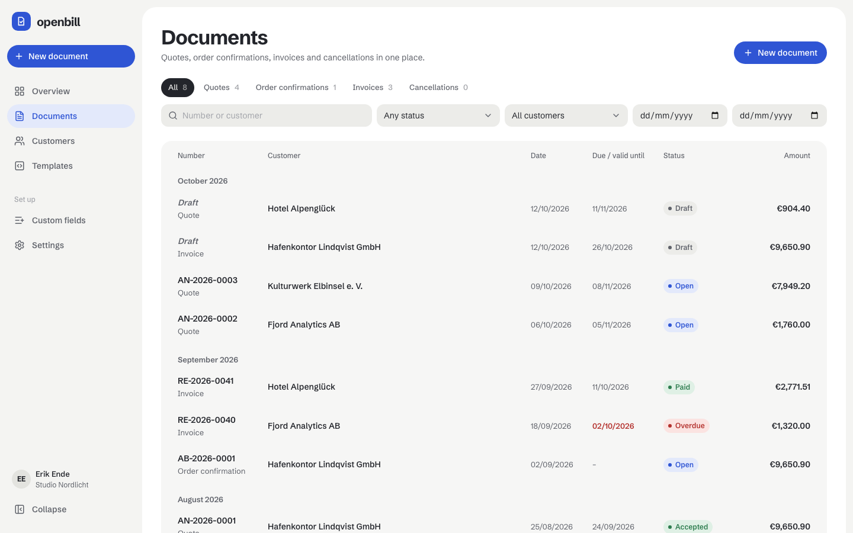Click the Accepted status badge
853x533 pixels.
pos(688,526)
